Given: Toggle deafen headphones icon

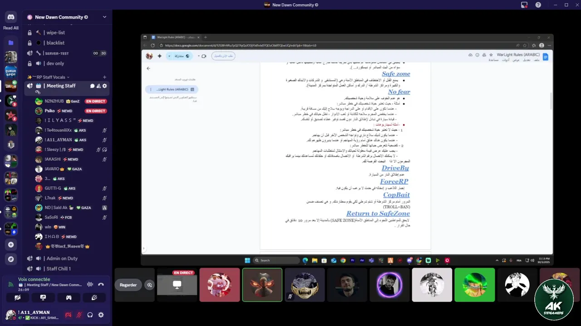Looking at the screenshot, I should (x=90, y=315).
